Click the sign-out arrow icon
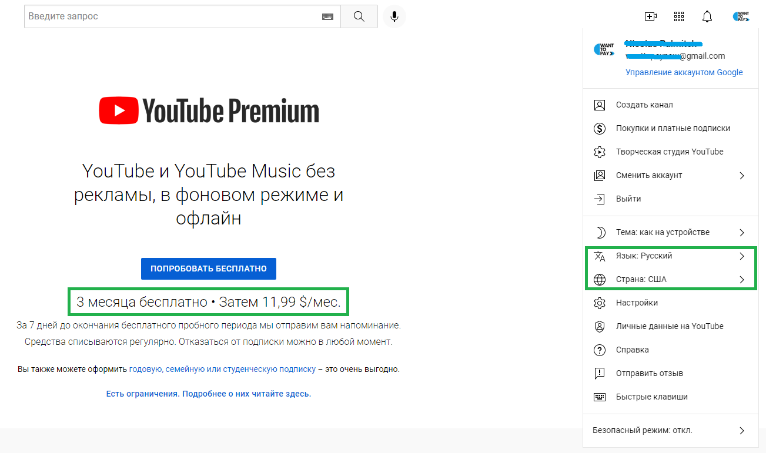The image size is (766, 453). tap(600, 199)
